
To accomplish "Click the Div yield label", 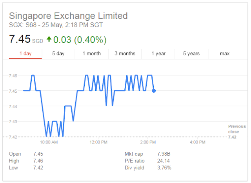I will pos(135,168).
